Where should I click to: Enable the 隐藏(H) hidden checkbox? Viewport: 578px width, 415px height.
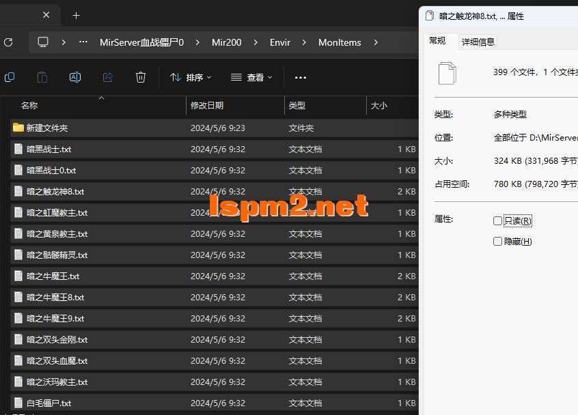[497, 241]
